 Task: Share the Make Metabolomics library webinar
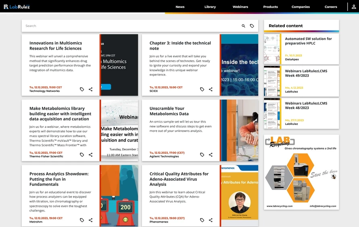(x=91, y=155)
